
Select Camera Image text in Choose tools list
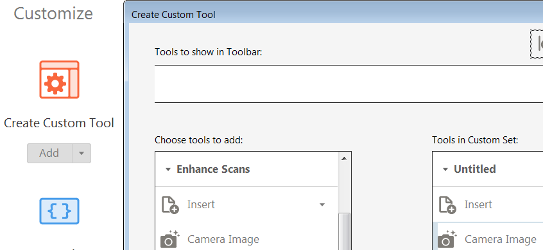(223, 239)
